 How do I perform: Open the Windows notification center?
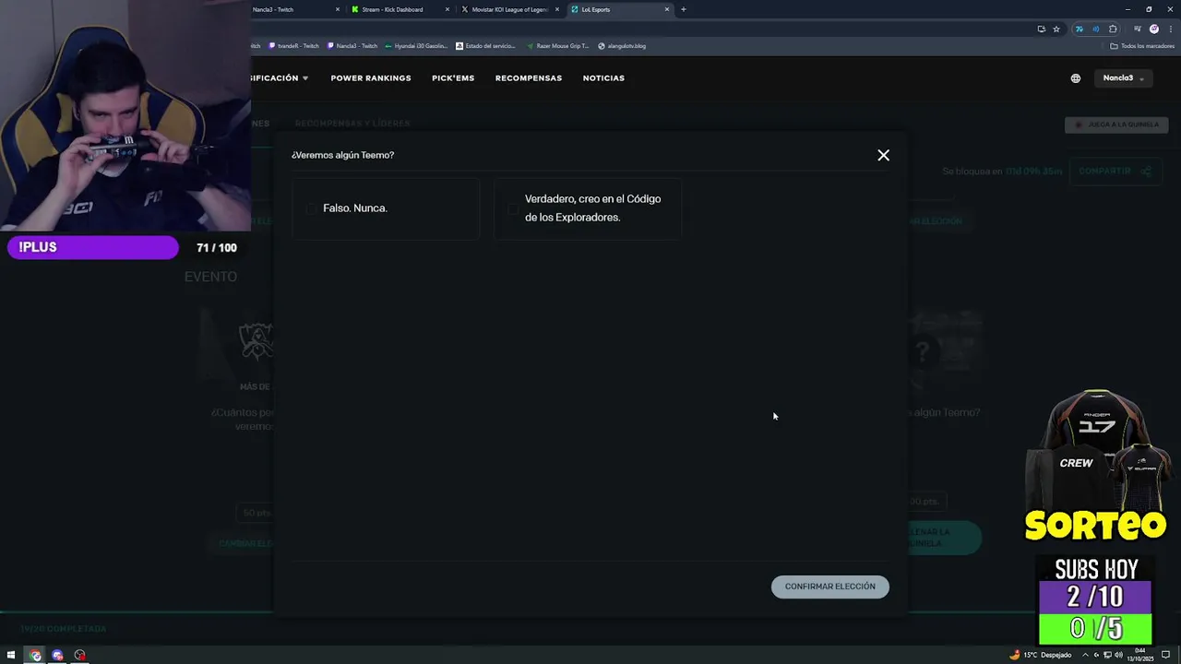pos(1165,655)
